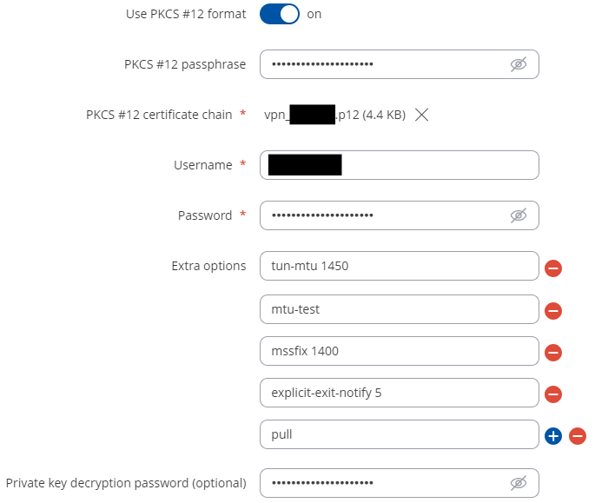Image resolution: width=595 pixels, height=503 pixels.
Task: Delete the mssfix 1400 extra option
Action: (x=553, y=353)
